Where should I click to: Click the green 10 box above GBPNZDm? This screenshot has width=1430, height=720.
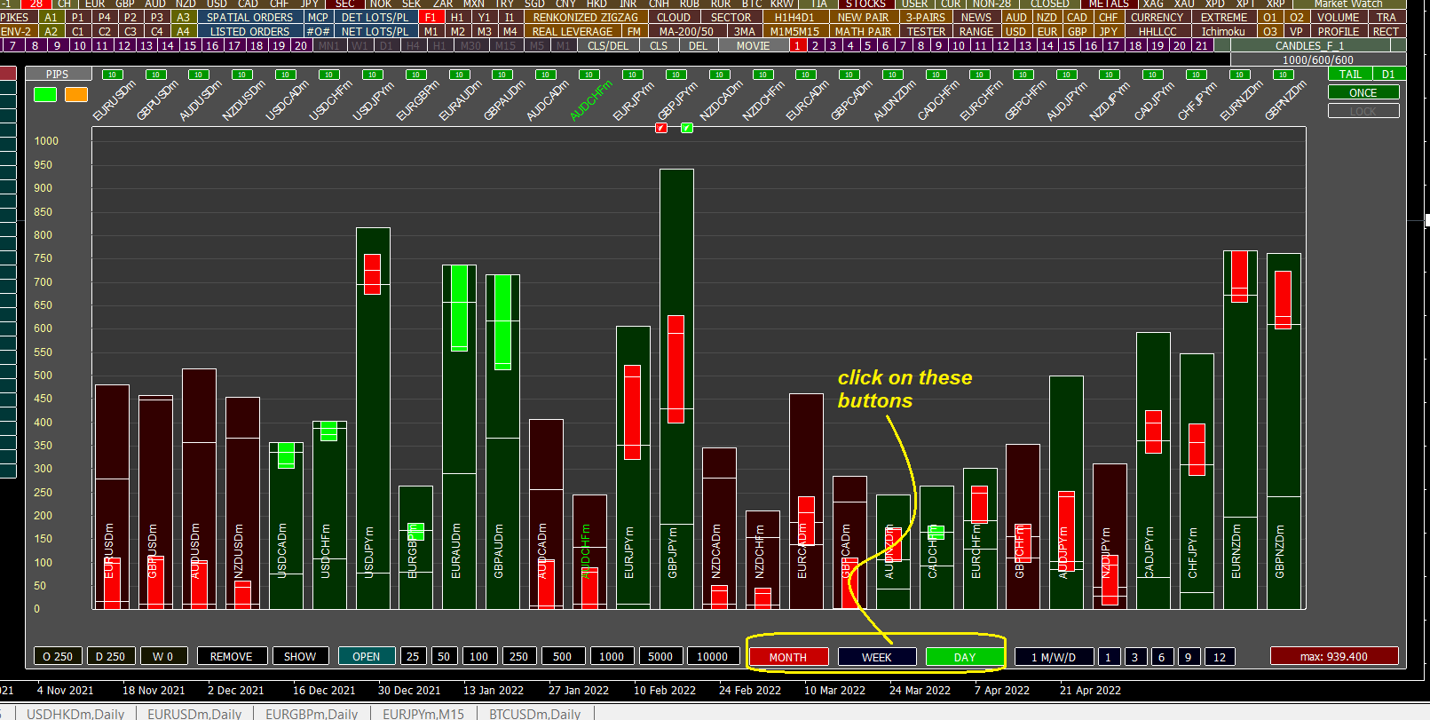point(1283,75)
